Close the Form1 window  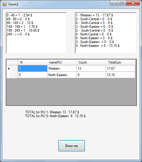(133, 3)
